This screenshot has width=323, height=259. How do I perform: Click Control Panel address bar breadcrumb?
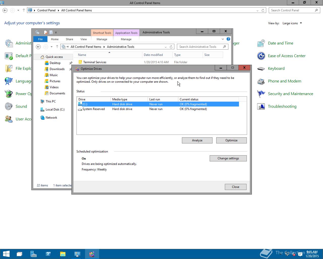point(46,10)
